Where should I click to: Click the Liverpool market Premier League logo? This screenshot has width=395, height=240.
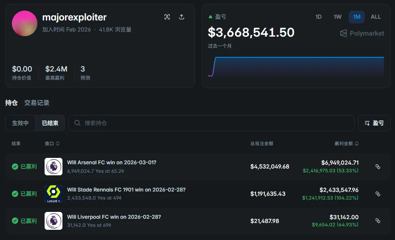54,221
